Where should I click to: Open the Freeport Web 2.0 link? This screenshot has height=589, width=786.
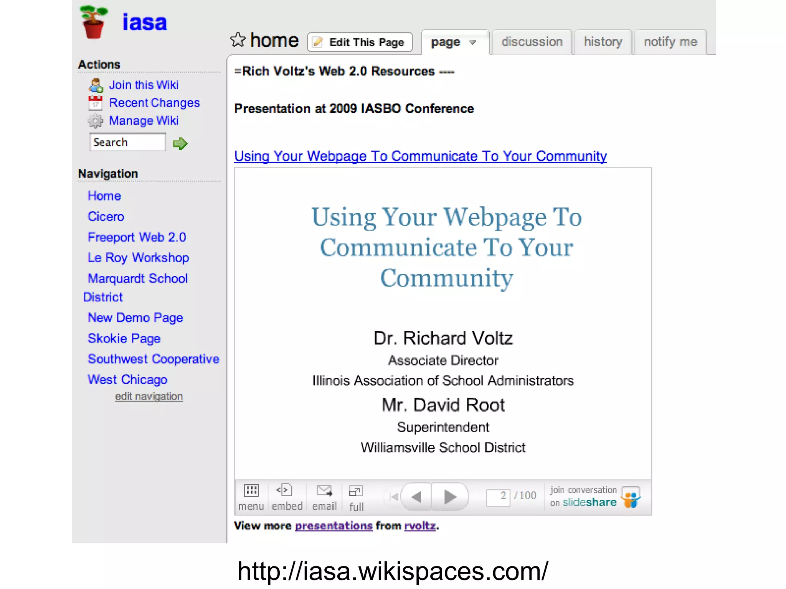tap(137, 237)
